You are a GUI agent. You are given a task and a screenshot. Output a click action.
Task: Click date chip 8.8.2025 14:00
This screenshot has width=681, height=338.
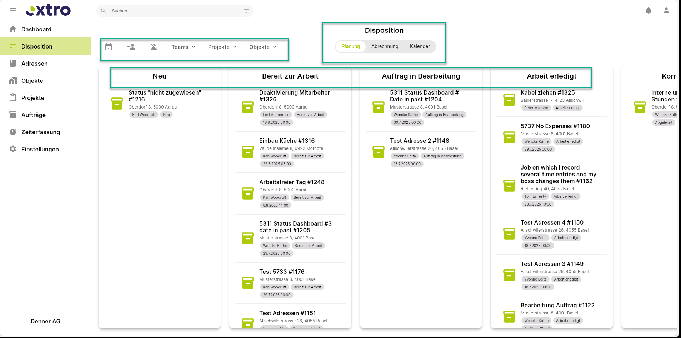pyautogui.click(x=275, y=205)
